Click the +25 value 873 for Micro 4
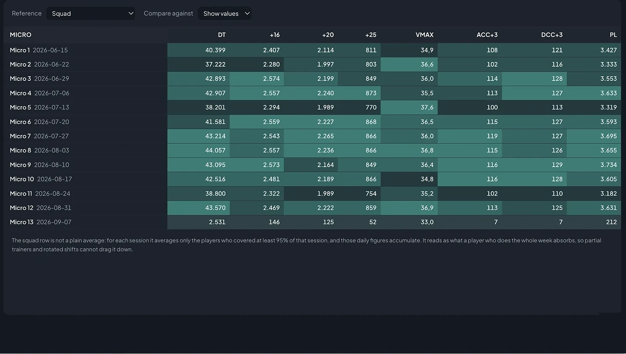This screenshot has height=354, width=626. (359, 93)
